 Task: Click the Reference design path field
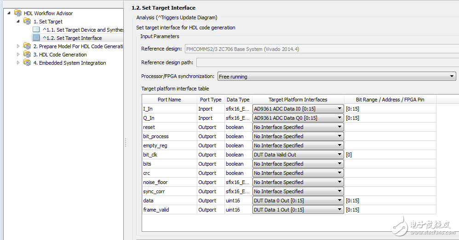point(326,62)
